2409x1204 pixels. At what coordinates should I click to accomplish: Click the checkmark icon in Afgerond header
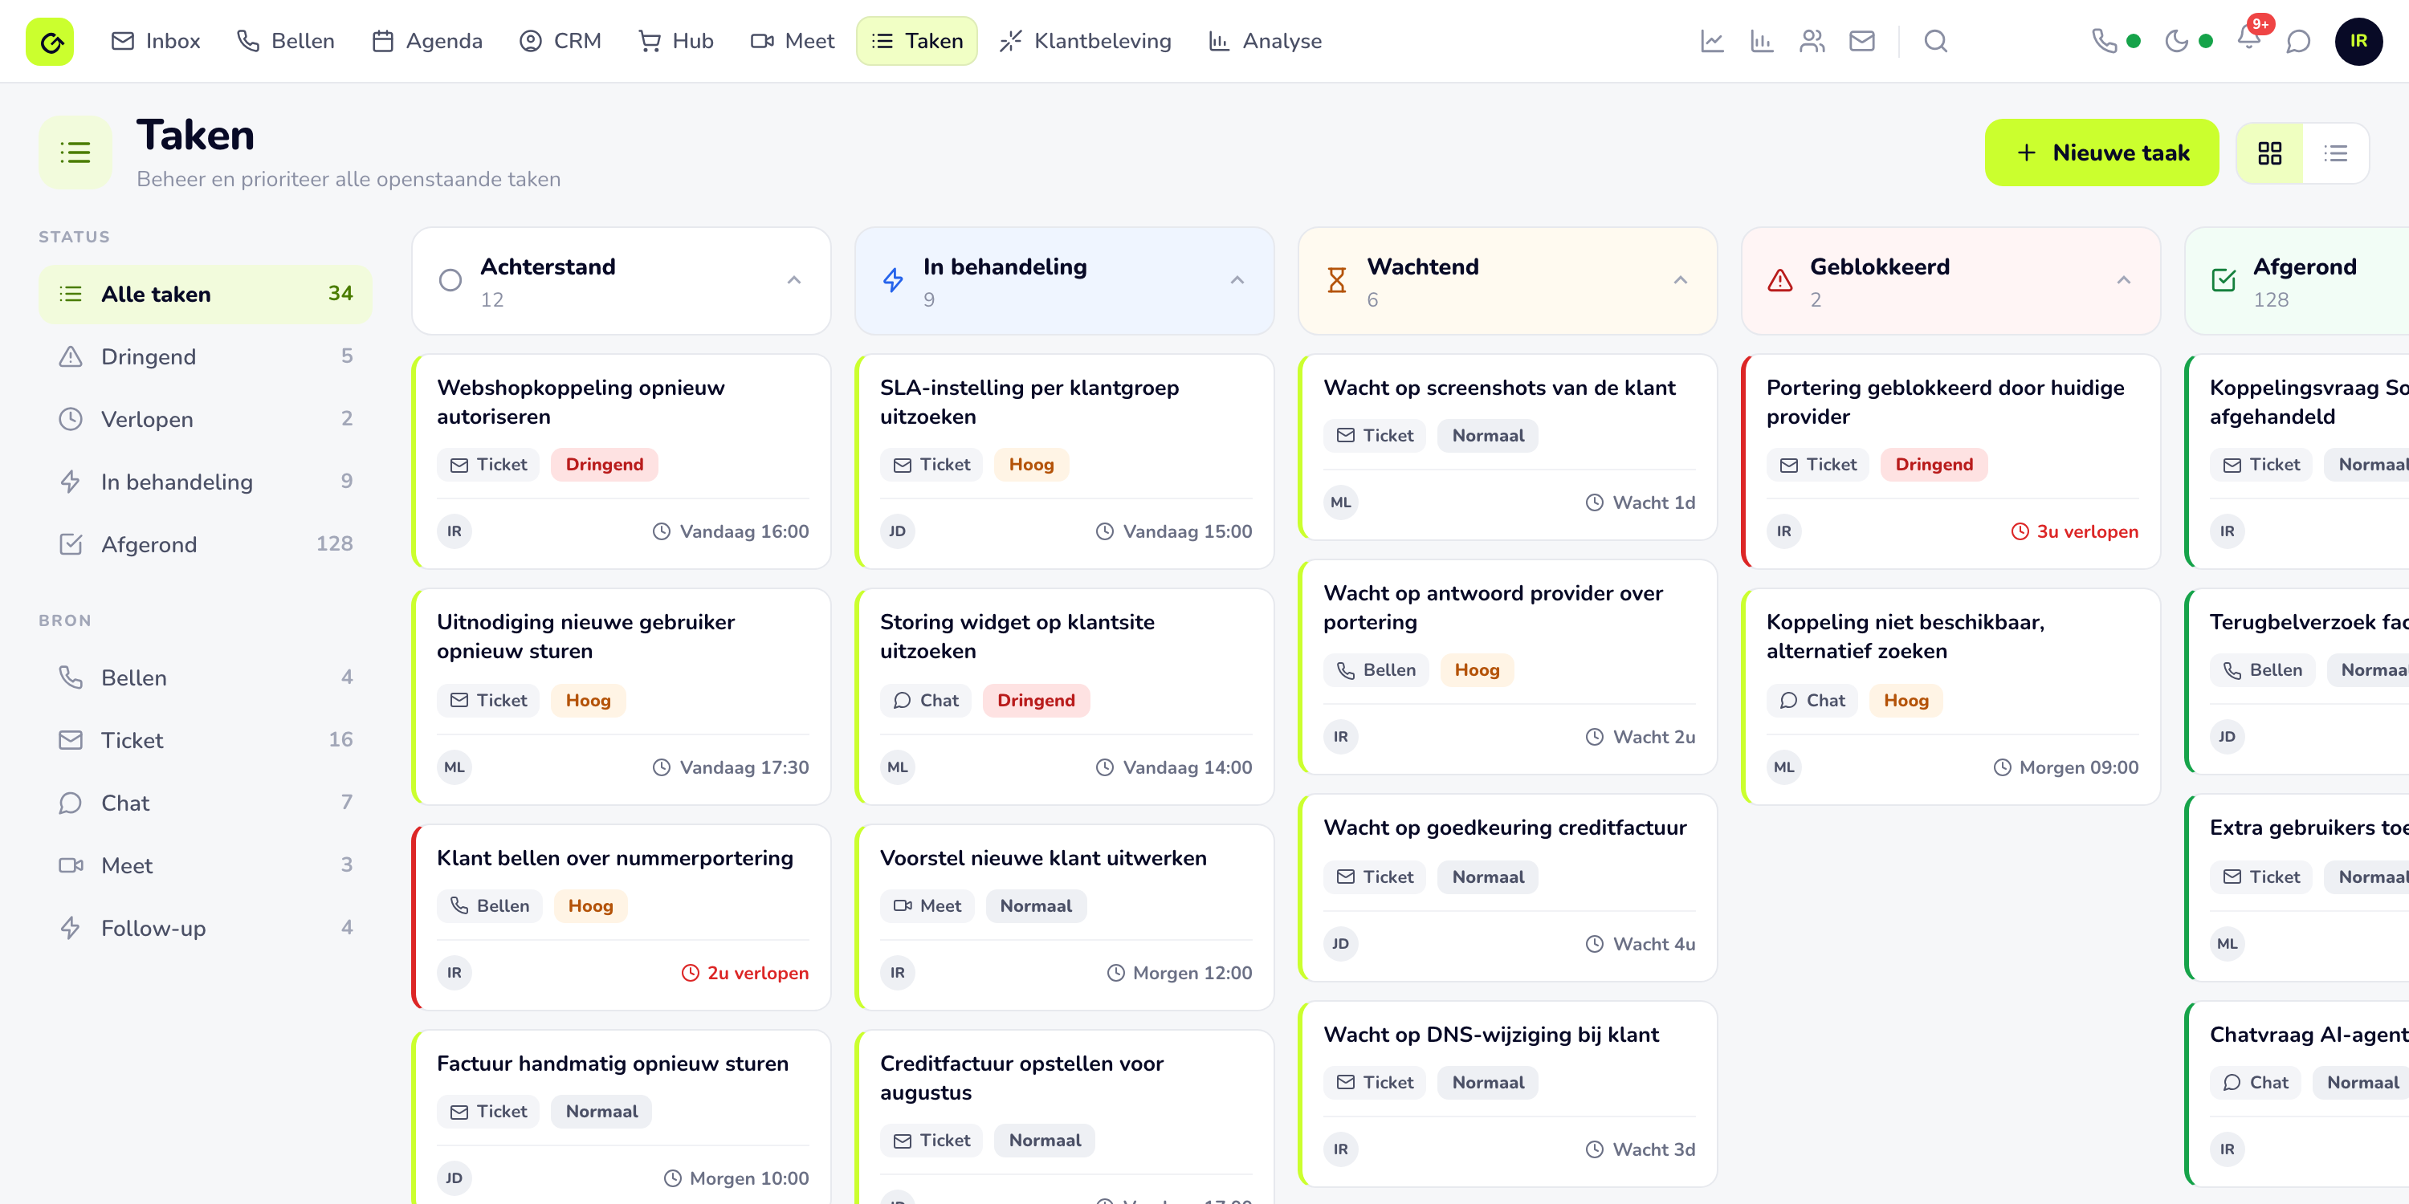click(x=2223, y=280)
